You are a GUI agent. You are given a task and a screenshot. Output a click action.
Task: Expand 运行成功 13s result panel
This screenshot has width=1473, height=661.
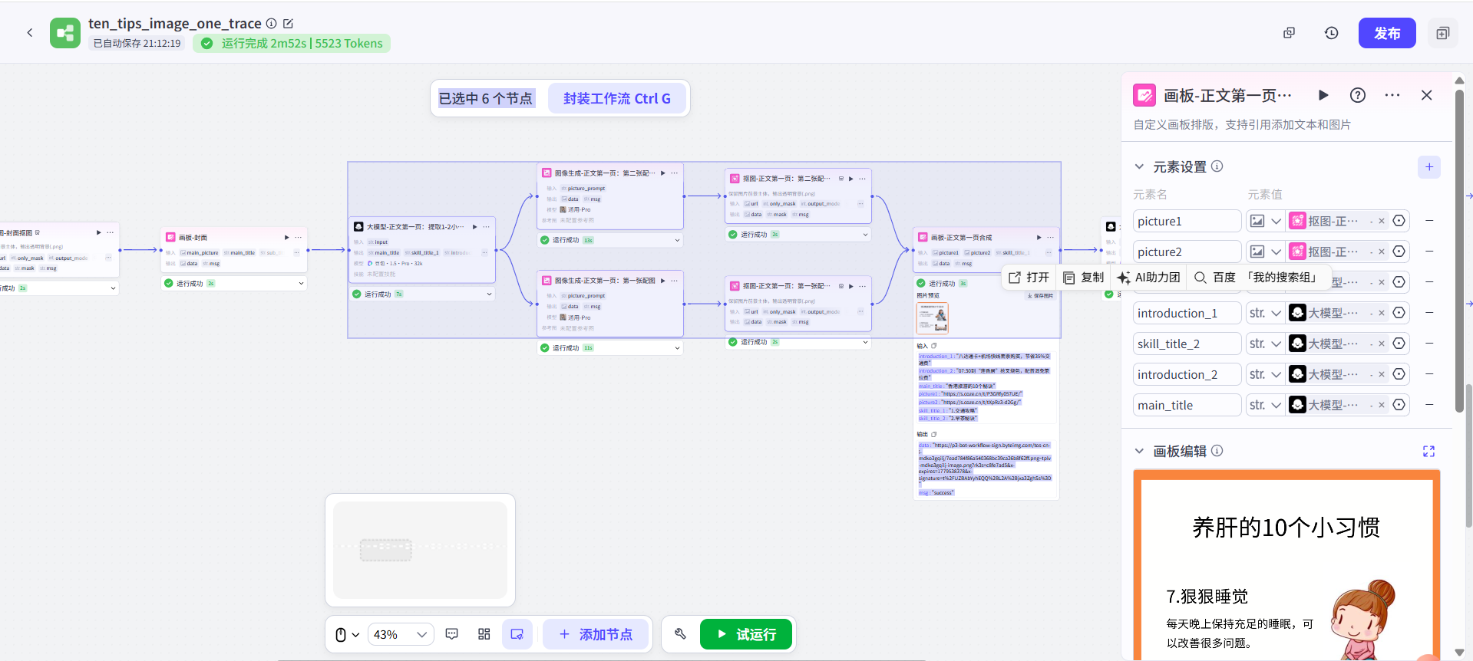[x=677, y=240]
